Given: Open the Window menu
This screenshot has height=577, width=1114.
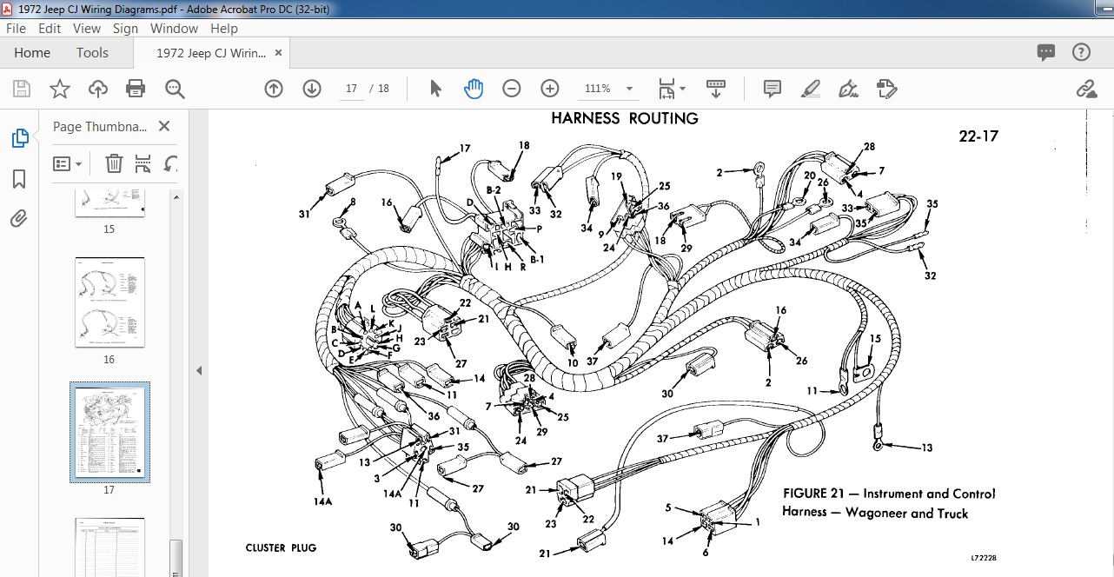Looking at the screenshot, I should coord(175,28).
